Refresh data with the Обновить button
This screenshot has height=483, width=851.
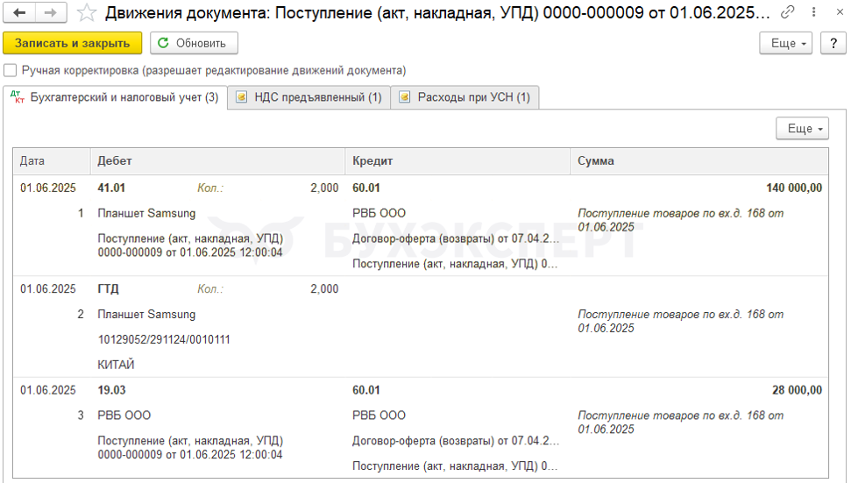click(194, 44)
